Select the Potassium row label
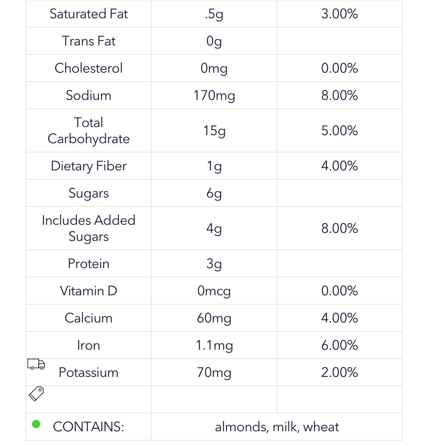The height and width of the screenshot is (447, 427). point(89,372)
